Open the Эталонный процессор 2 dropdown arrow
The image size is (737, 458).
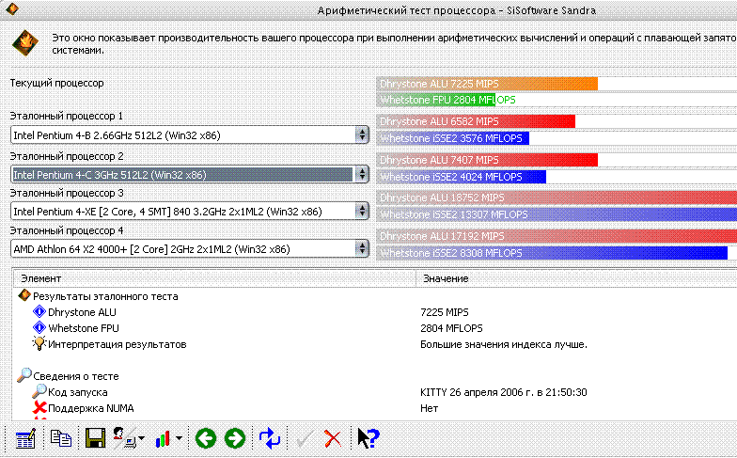click(361, 175)
